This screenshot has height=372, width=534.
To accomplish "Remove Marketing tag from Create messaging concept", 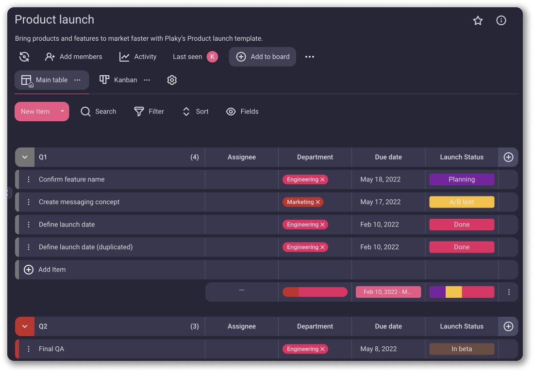I will pos(318,202).
